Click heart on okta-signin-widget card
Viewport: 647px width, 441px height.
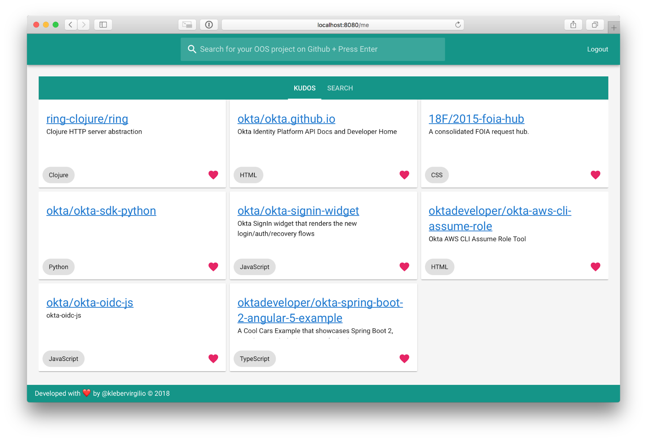point(404,267)
